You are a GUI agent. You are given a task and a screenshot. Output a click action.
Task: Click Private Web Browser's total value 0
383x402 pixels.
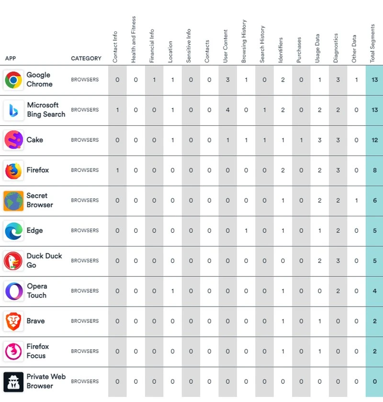(x=374, y=381)
